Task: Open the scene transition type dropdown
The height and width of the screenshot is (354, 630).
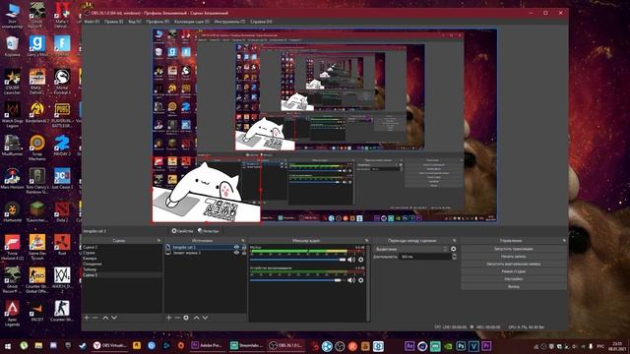Action: tap(411, 249)
